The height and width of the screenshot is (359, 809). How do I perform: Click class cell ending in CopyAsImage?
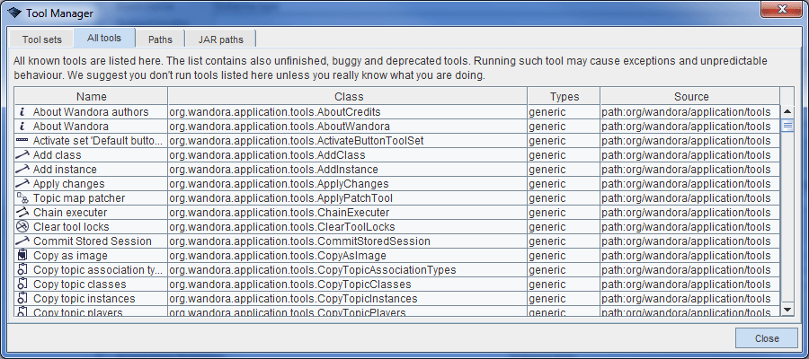tap(348, 256)
